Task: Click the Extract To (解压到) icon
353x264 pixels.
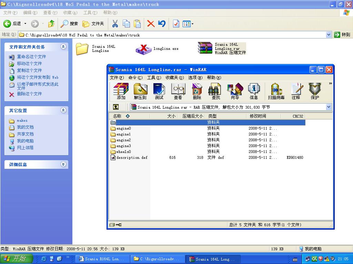Action: click(140, 91)
